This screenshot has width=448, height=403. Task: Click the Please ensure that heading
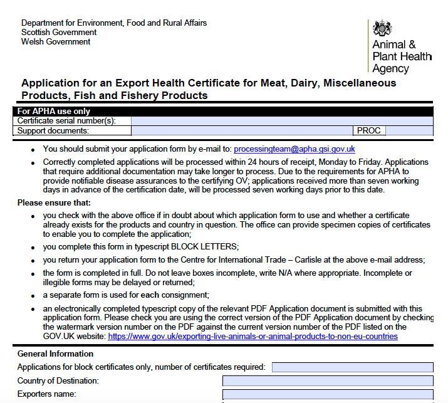54,203
